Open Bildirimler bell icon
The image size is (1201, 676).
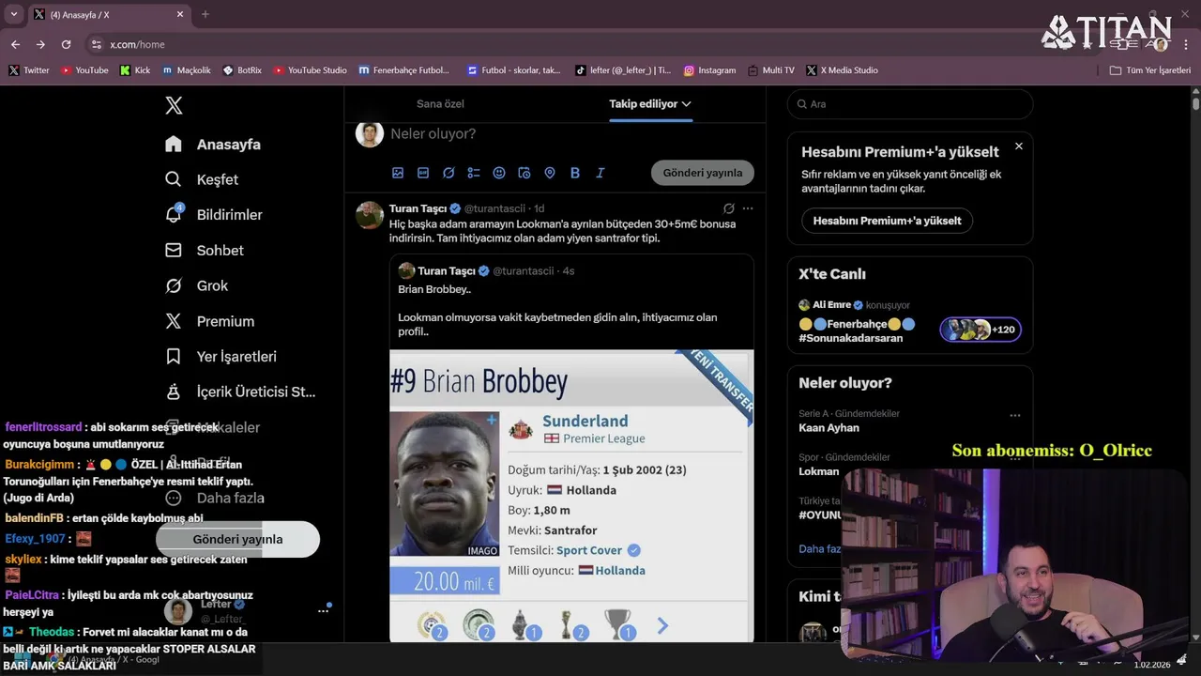coord(174,214)
